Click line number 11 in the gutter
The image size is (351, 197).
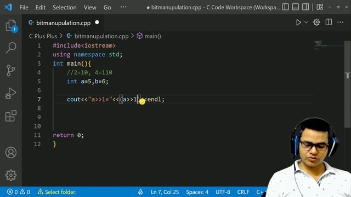coord(37,135)
